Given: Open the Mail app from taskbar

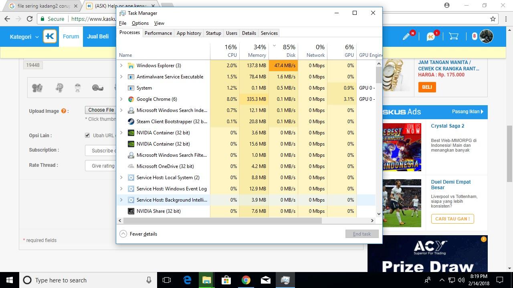Looking at the screenshot, I should (265, 280).
